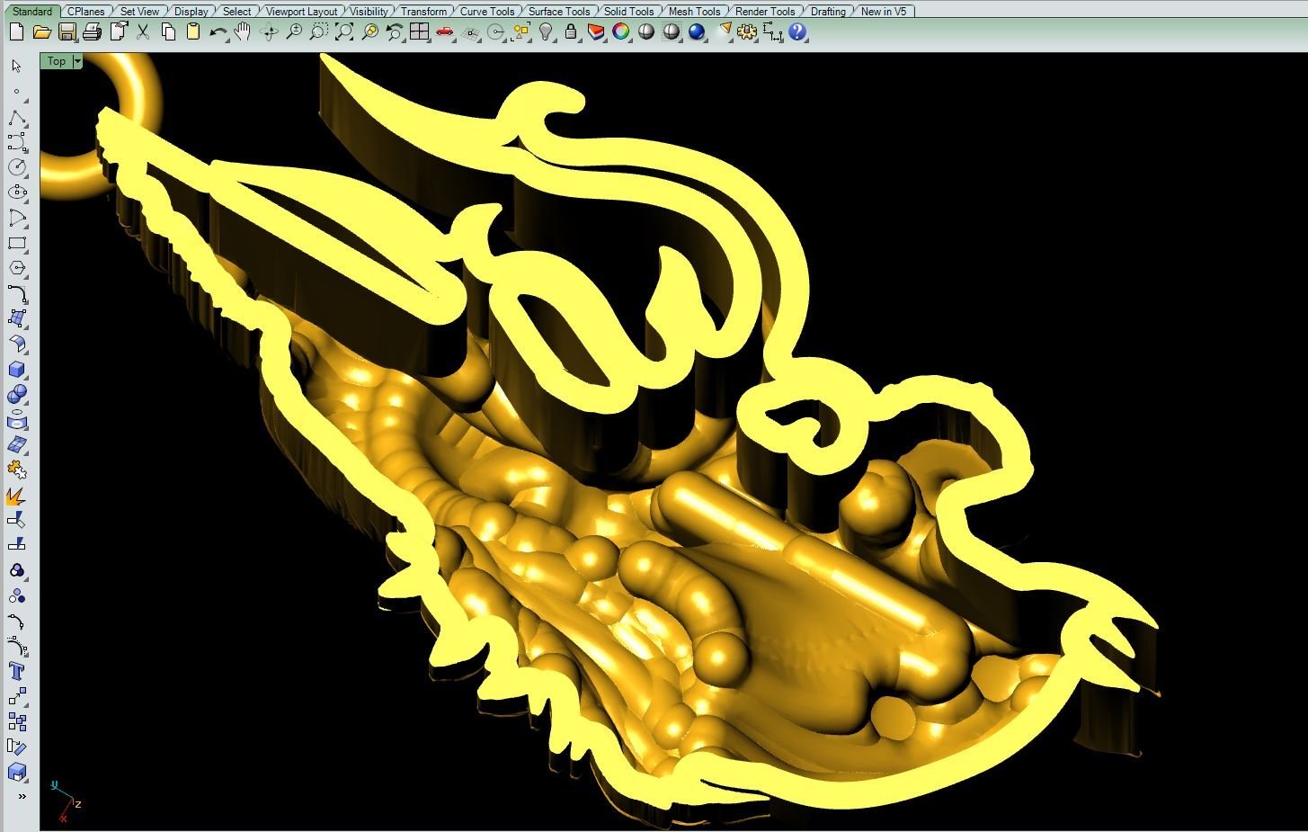Toggle the light bulb hide objects icon
Screen dimensions: 1308x832
tap(546, 32)
